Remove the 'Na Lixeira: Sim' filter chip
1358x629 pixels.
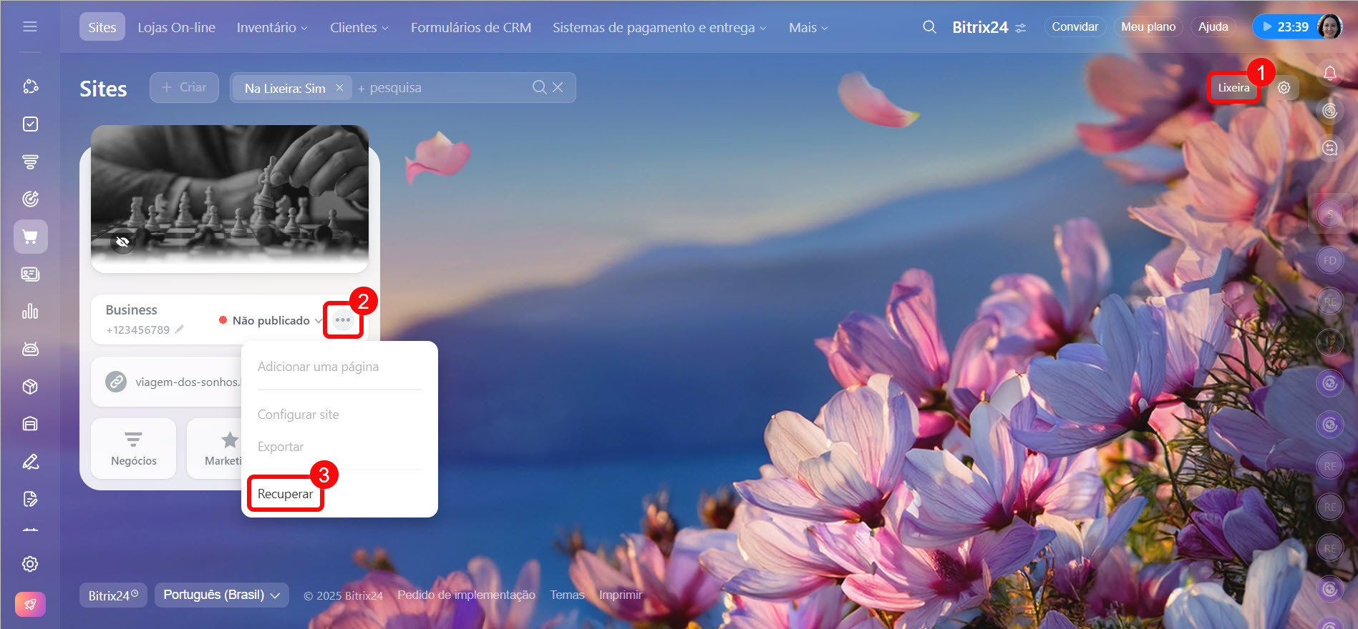pyautogui.click(x=339, y=88)
